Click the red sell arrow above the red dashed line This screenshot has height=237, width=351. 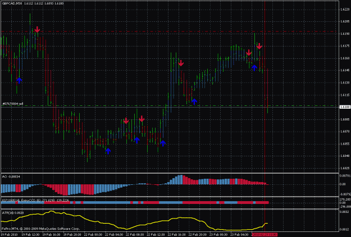[37, 30]
